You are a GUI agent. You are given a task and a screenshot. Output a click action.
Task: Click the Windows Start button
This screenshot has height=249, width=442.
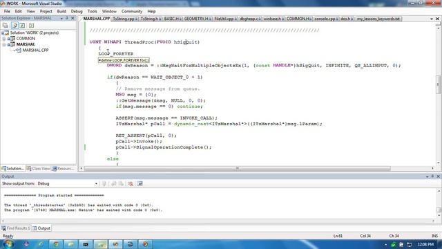tap(8, 244)
